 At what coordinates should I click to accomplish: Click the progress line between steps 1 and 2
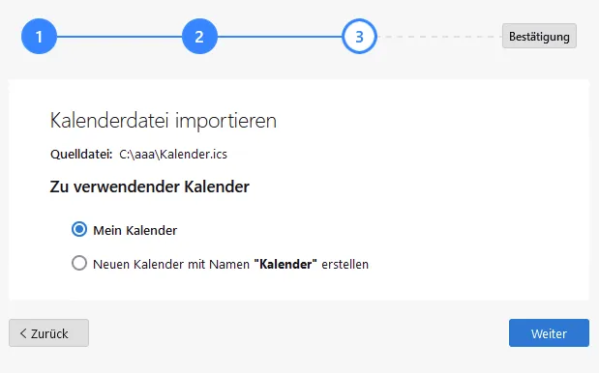119,37
